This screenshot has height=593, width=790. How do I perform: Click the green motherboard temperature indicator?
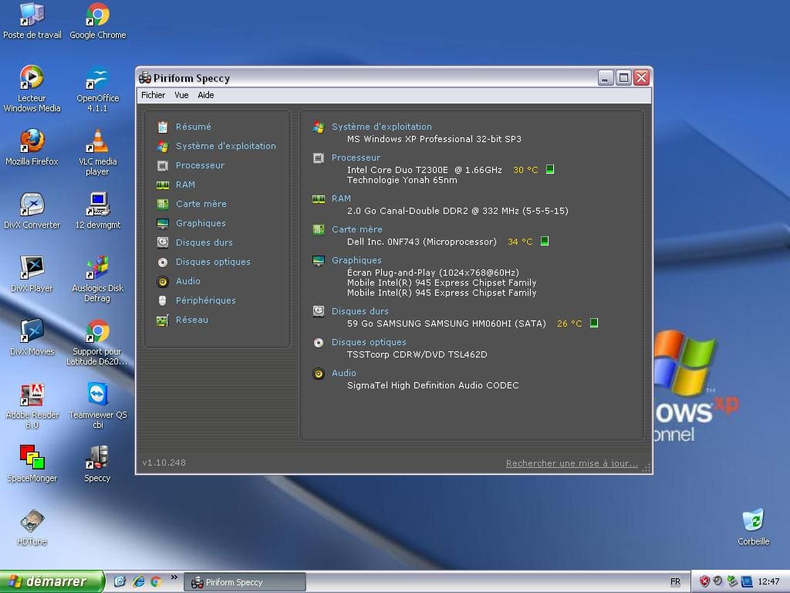(x=545, y=241)
